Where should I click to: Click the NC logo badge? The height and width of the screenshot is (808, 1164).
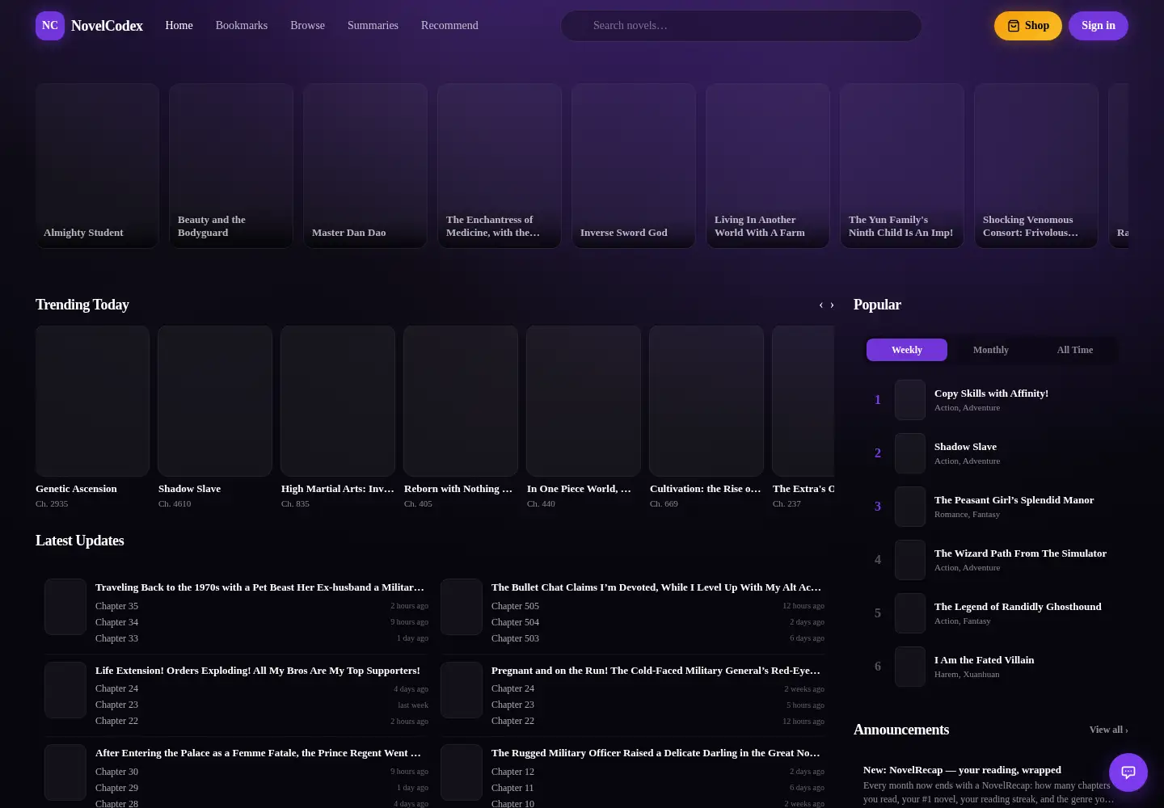tap(50, 26)
